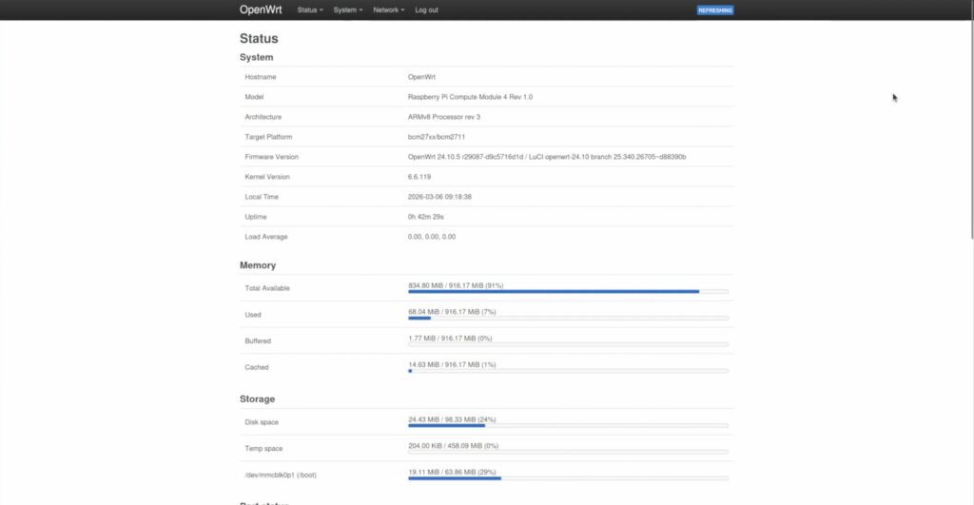Viewport: 974px width, 505px height.
Task: Select the ARMv8 Processor rev 3 text
Action: (443, 117)
